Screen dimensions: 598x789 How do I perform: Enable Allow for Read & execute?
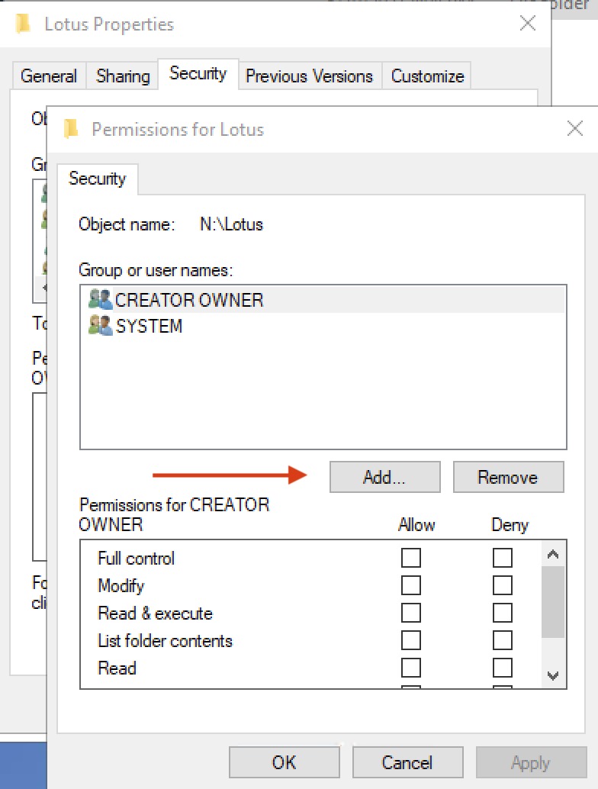(x=411, y=613)
